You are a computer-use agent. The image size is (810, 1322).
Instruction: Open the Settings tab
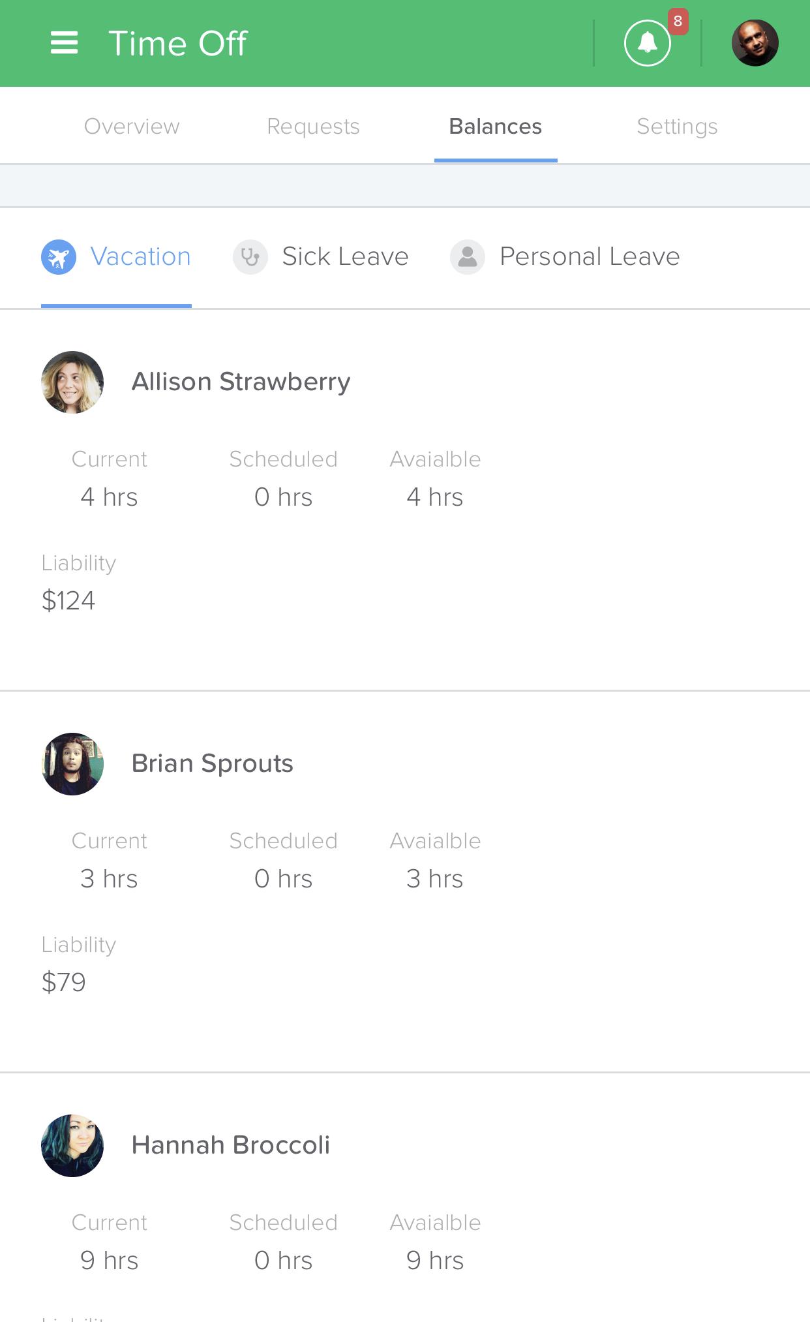(x=677, y=126)
